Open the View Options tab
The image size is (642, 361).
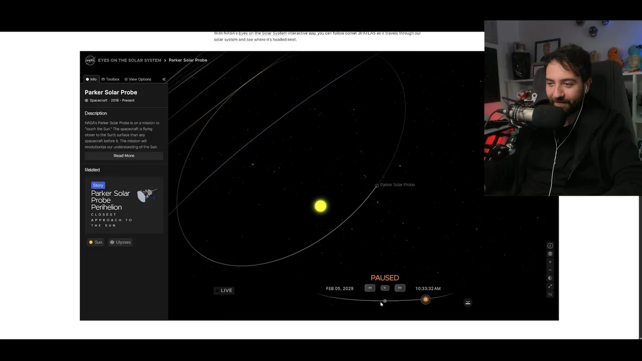click(138, 79)
